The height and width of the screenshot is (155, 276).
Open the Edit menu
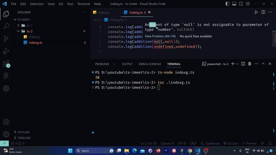[x=23, y=4]
